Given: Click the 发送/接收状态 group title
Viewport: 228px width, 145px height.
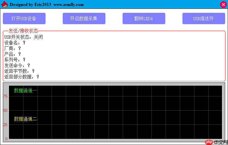Looking at the screenshot, I should click(23, 31).
